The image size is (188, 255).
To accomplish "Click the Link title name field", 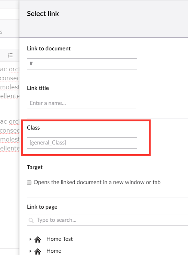I will (x=82, y=103).
